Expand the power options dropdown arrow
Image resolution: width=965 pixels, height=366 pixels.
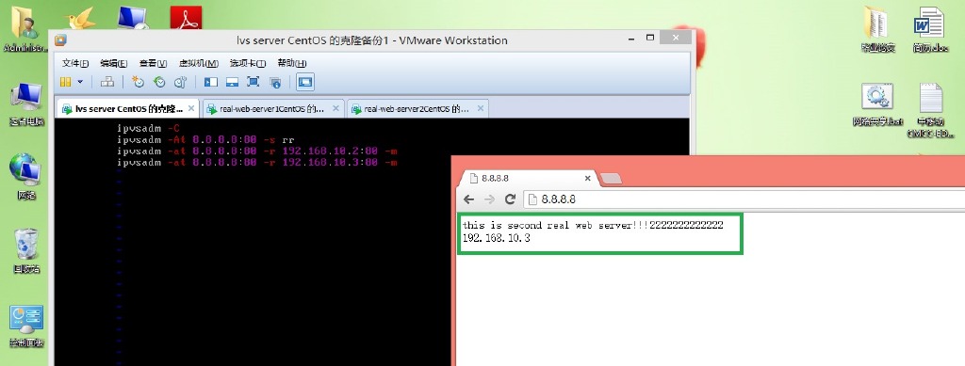coord(80,82)
